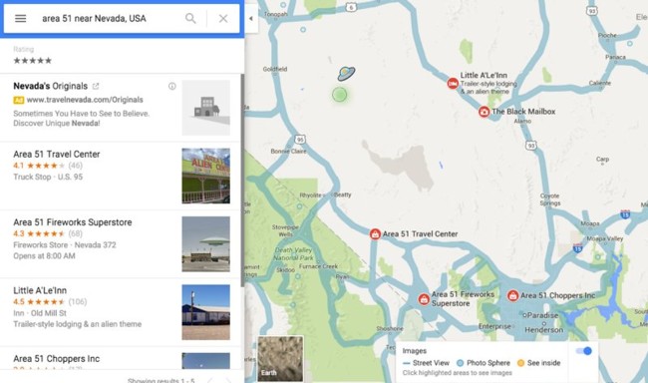648x383 pixels.
Task: Click the magnifying glass search icon
Action: pos(190,18)
